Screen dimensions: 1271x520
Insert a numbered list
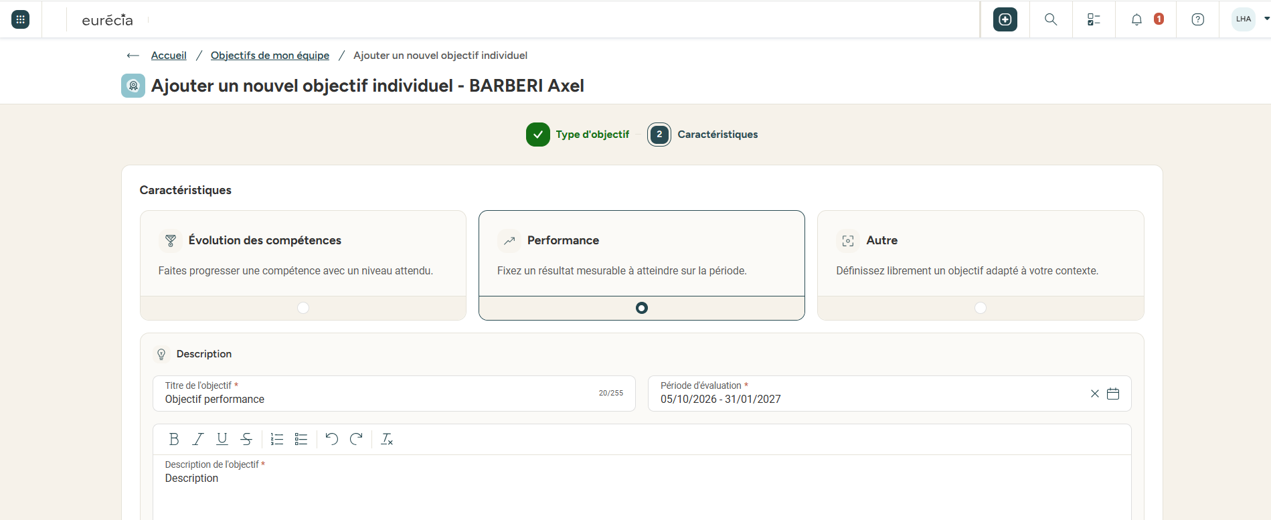(x=277, y=439)
